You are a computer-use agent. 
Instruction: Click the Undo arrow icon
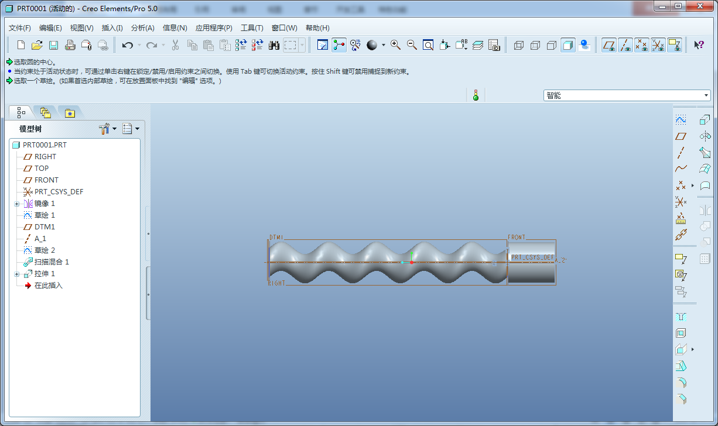pos(127,45)
